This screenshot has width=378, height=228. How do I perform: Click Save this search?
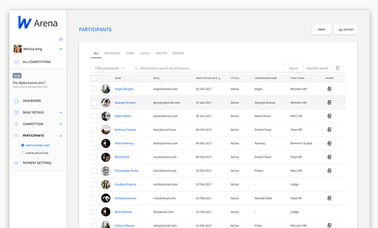tap(317, 68)
